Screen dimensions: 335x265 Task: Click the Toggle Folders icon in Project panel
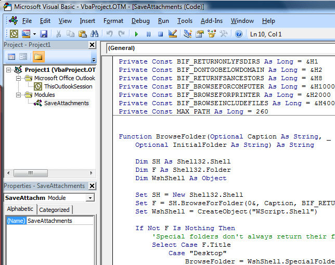pyautogui.click(x=38, y=57)
